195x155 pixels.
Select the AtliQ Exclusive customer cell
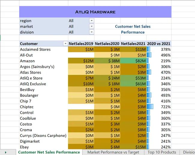(44, 84)
